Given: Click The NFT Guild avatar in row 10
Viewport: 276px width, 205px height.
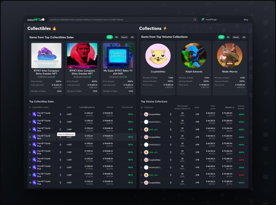Looking at the screenshot, I should [34, 183].
